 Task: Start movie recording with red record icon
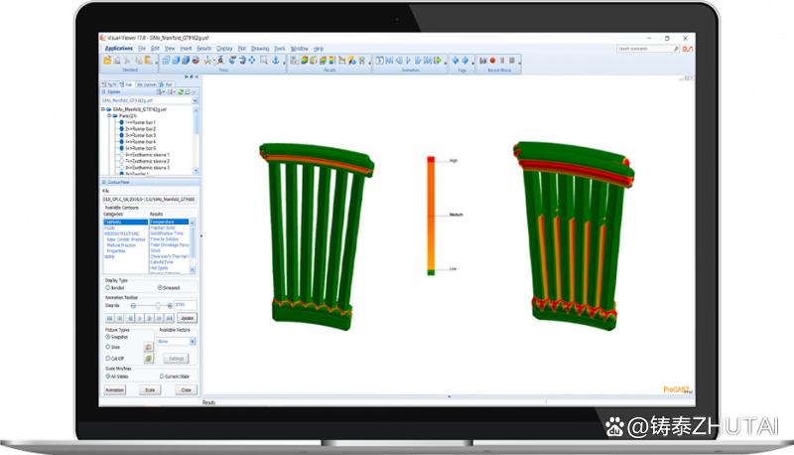point(492,61)
